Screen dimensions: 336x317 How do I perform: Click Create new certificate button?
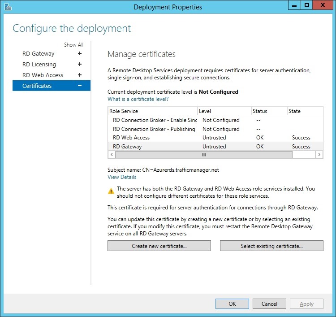159,246
